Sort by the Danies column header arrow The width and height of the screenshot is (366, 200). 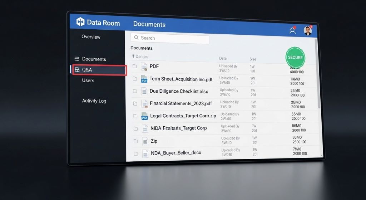point(133,56)
